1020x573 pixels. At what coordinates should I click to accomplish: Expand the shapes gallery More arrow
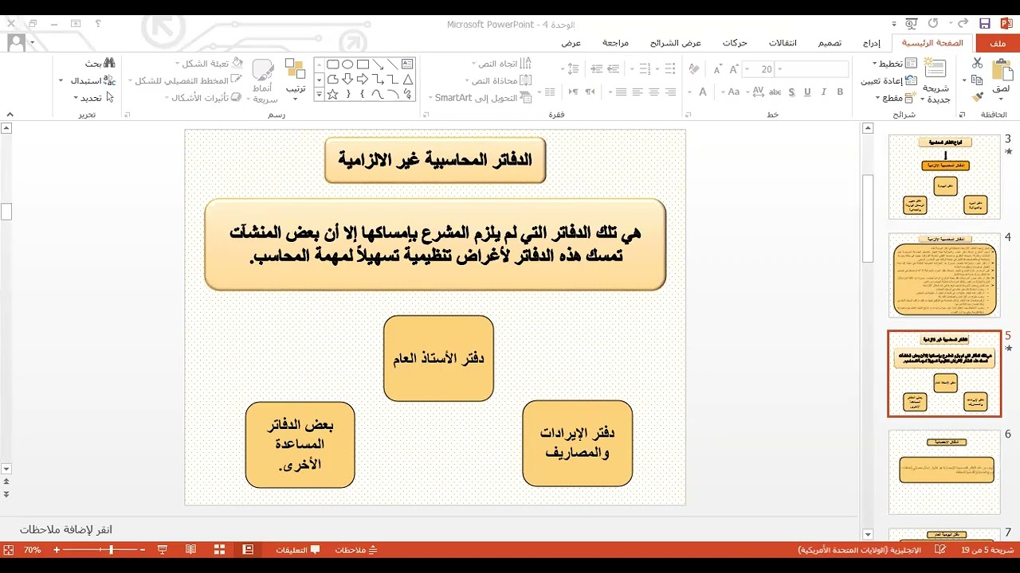coord(318,95)
